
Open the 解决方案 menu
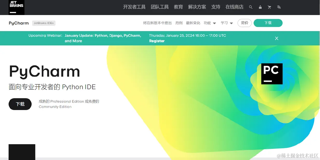pyautogui.click(x=197, y=7)
